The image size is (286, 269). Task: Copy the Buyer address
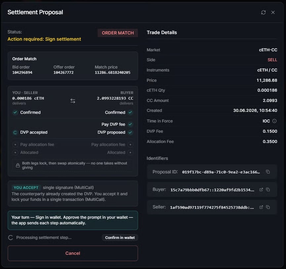coord(268,190)
